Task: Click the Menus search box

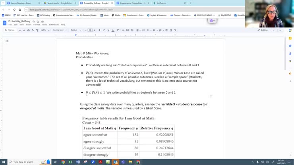Action: pyautogui.click(x=10, y=30)
